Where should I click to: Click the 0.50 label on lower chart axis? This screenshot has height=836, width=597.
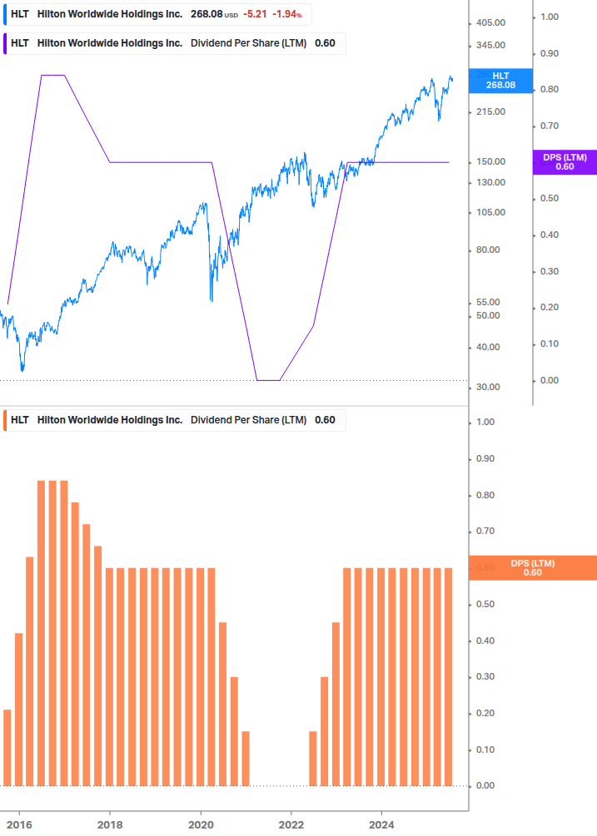(x=485, y=605)
